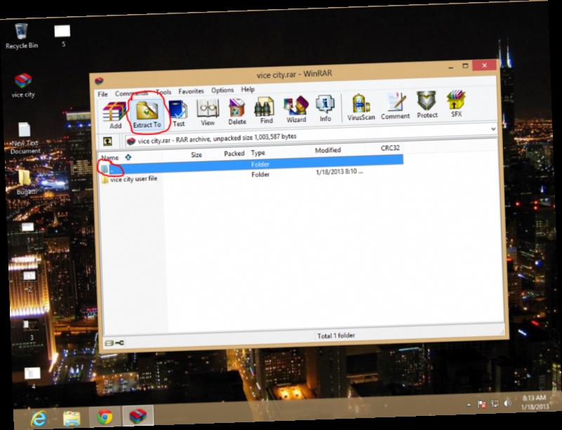Image resolution: width=562 pixels, height=430 pixels.
Task: Go up one level arrow button
Action: [107, 141]
